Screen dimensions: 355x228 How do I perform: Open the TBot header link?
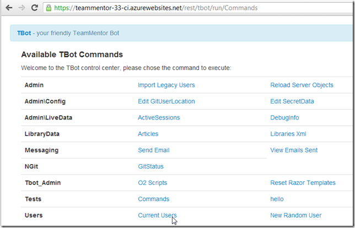24,33
